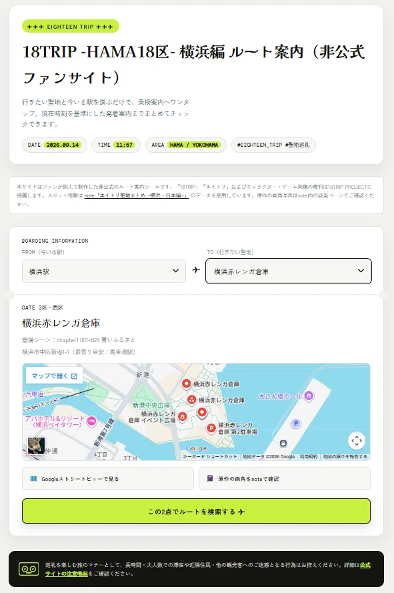The image size is (394, 593).
Task: Click この2点でルートを検索する button
Action: pyautogui.click(x=196, y=512)
